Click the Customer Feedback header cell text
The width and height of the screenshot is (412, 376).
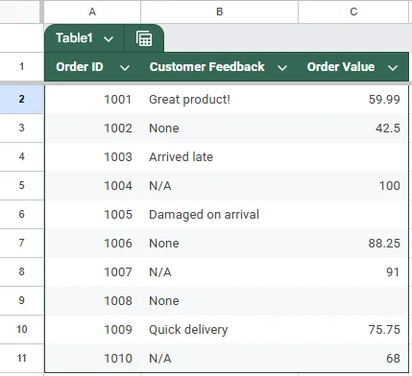pyautogui.click(x=206, y=67)
